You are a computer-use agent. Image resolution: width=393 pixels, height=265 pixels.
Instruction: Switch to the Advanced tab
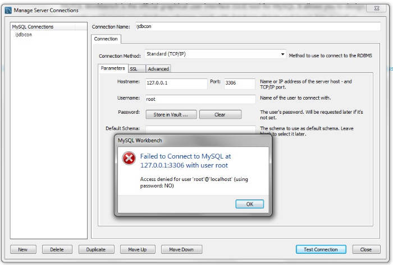tap(158, 69)
